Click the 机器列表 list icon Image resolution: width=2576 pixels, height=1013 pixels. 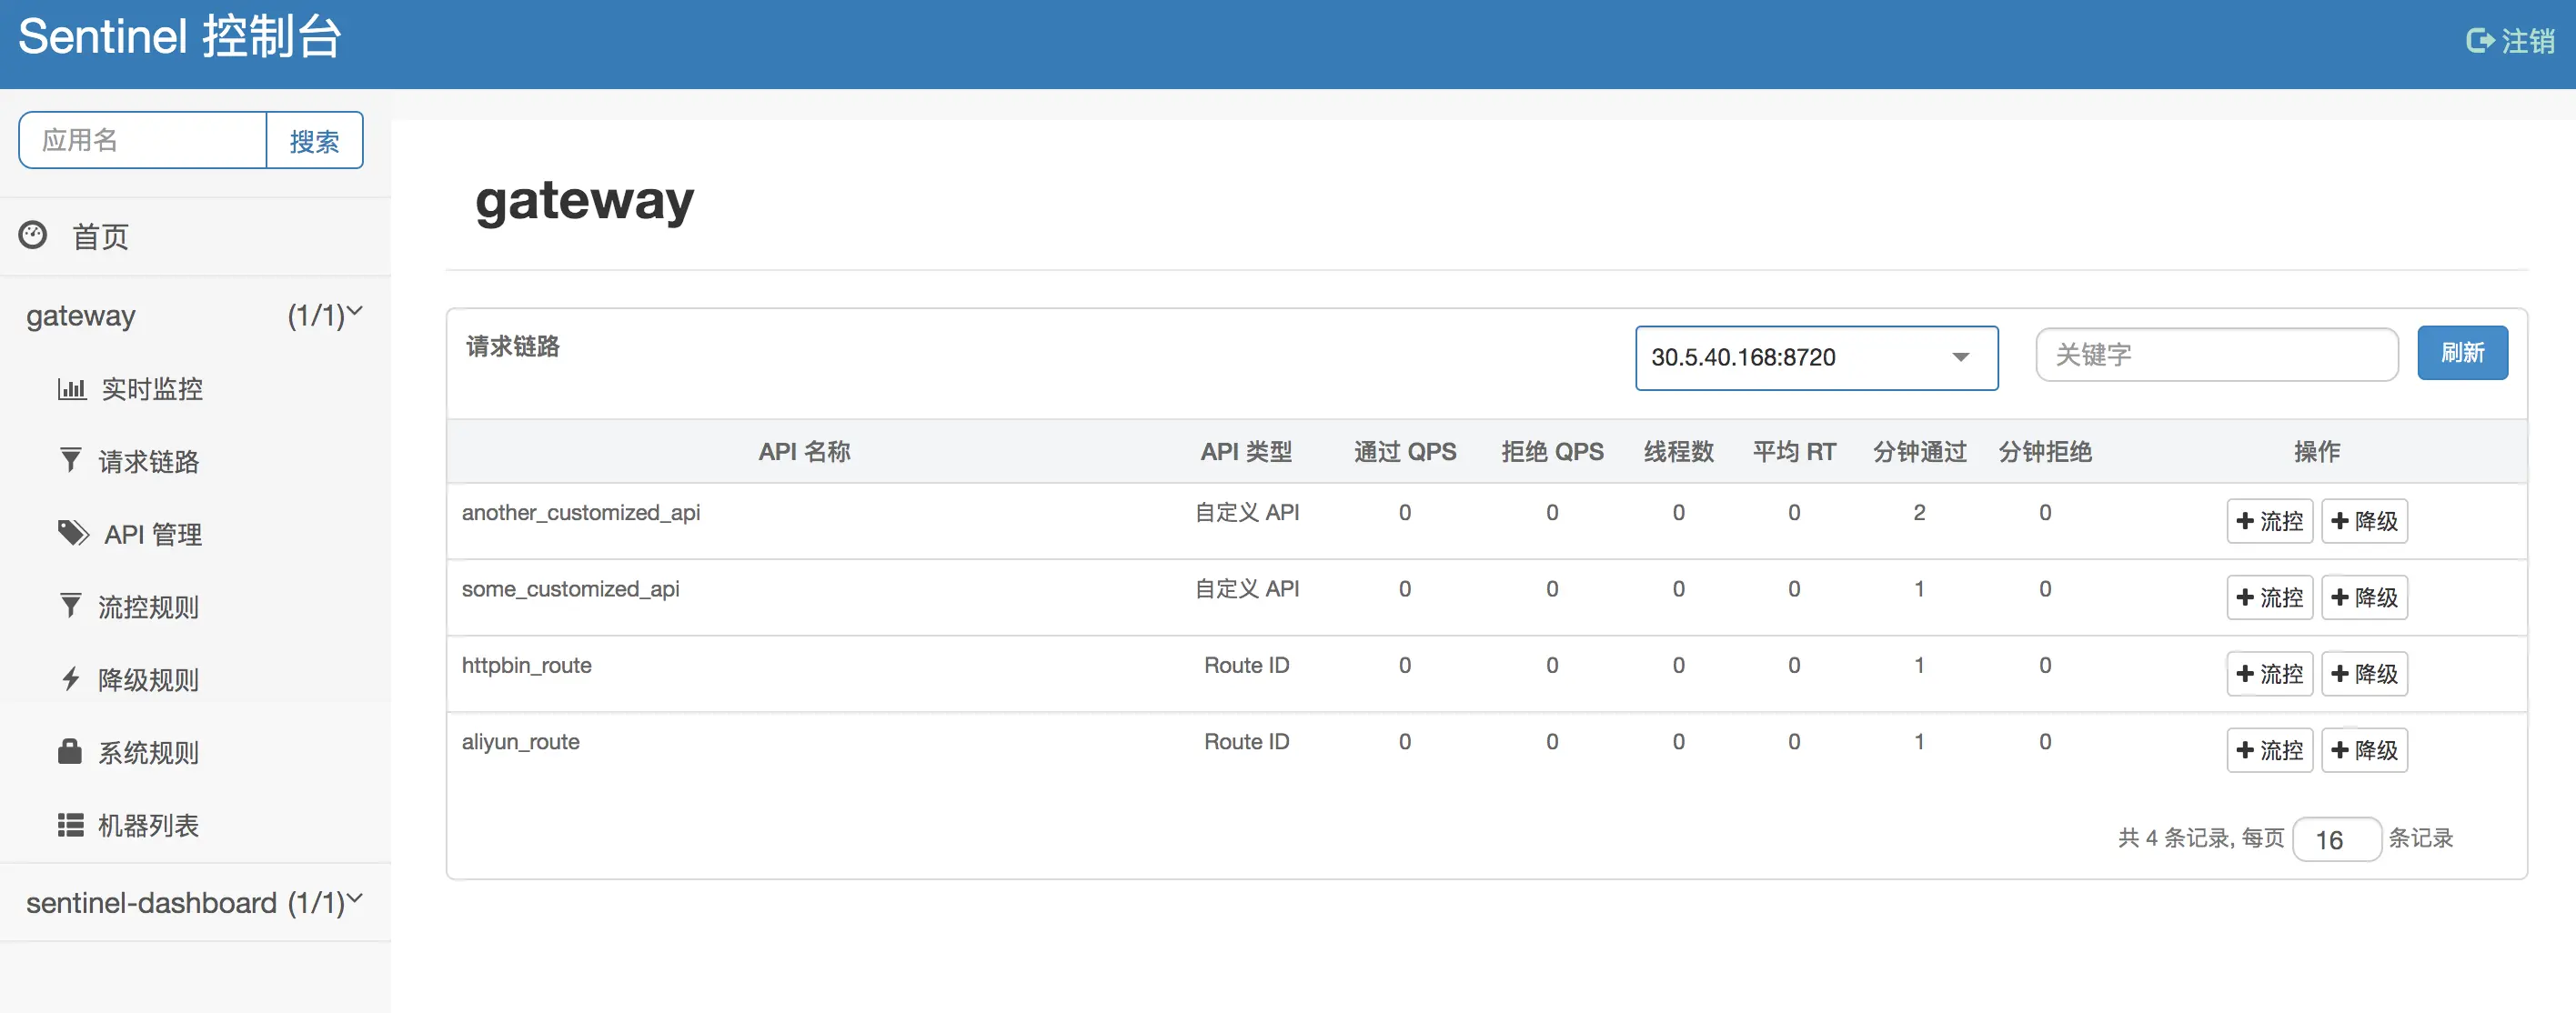[69, 825]
